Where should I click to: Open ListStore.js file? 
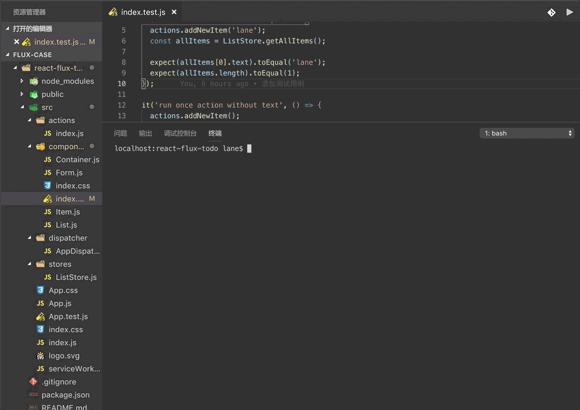point(76,277)
